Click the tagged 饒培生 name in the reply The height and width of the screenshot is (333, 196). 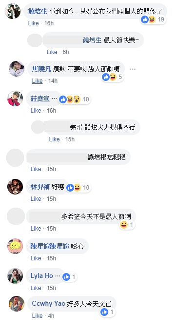pos(92,40)
